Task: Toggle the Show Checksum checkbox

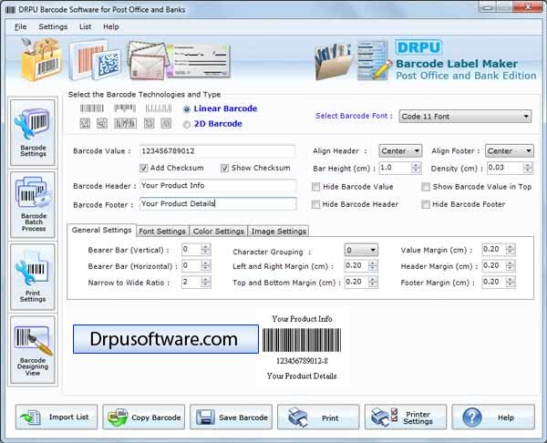Action: click(224, 168)
